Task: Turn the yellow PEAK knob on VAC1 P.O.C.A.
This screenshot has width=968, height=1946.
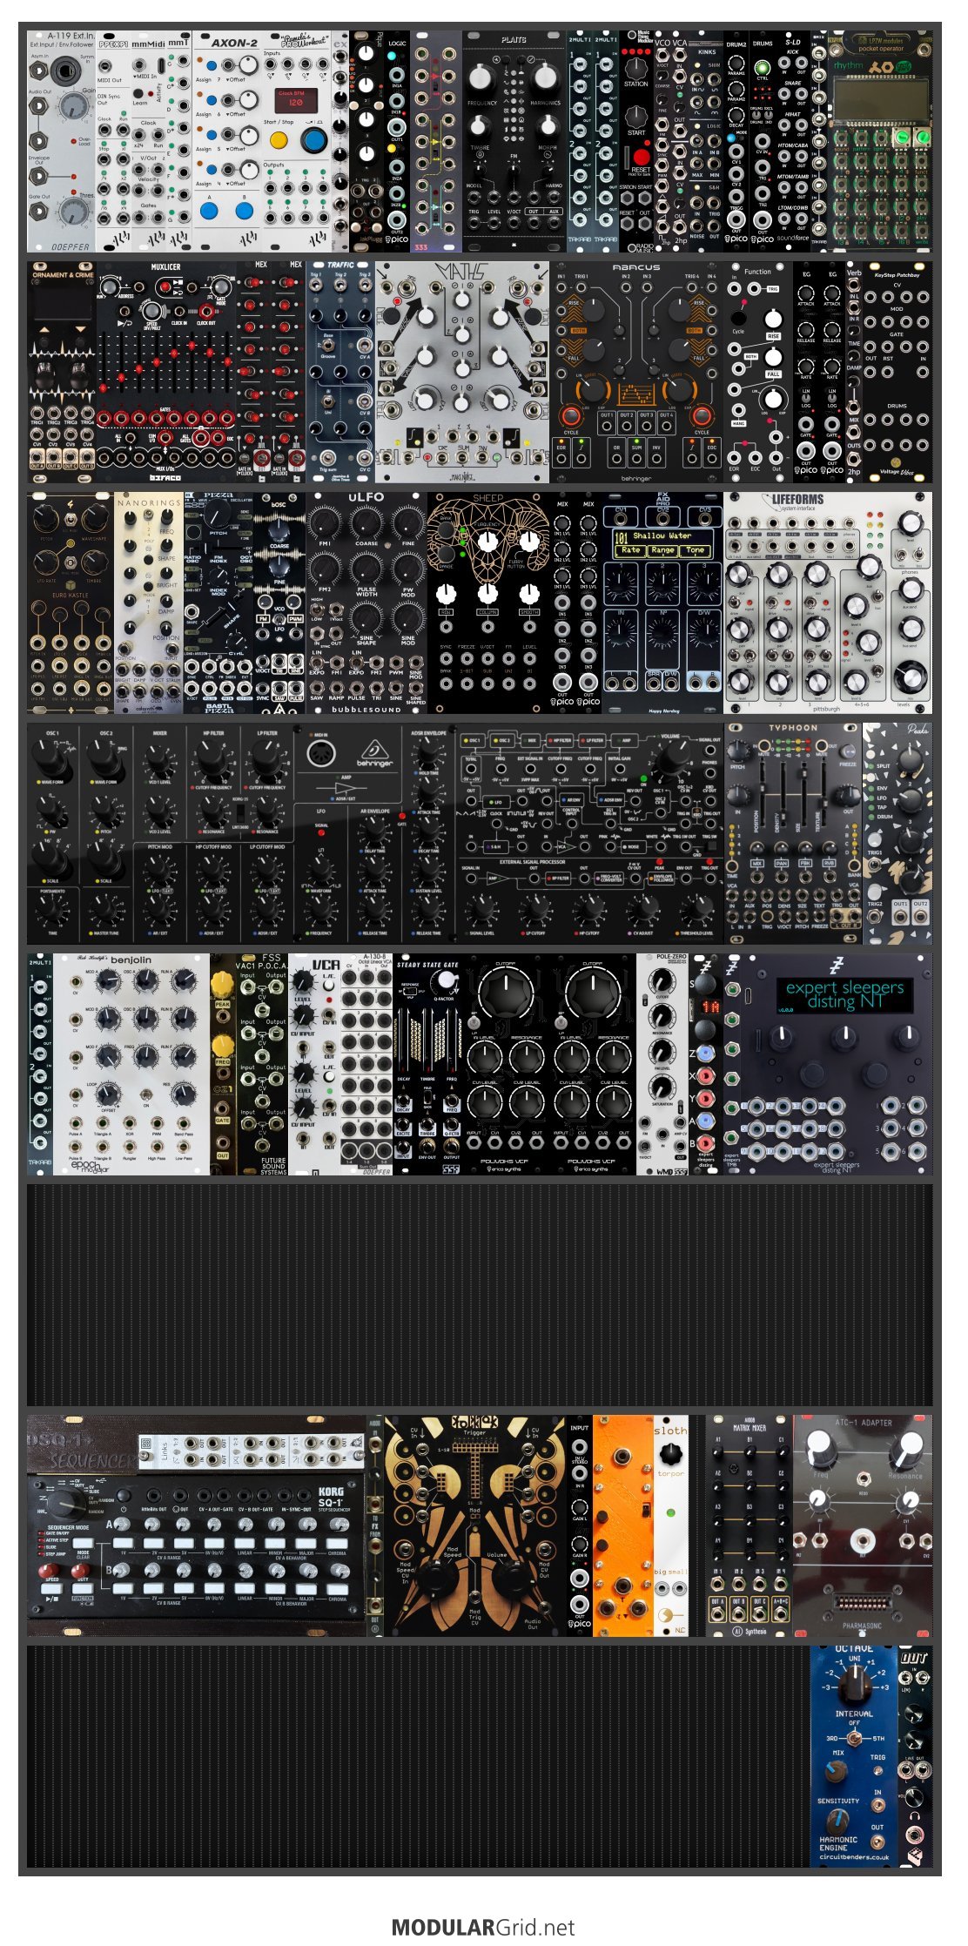Action: [x=223, y=985]
